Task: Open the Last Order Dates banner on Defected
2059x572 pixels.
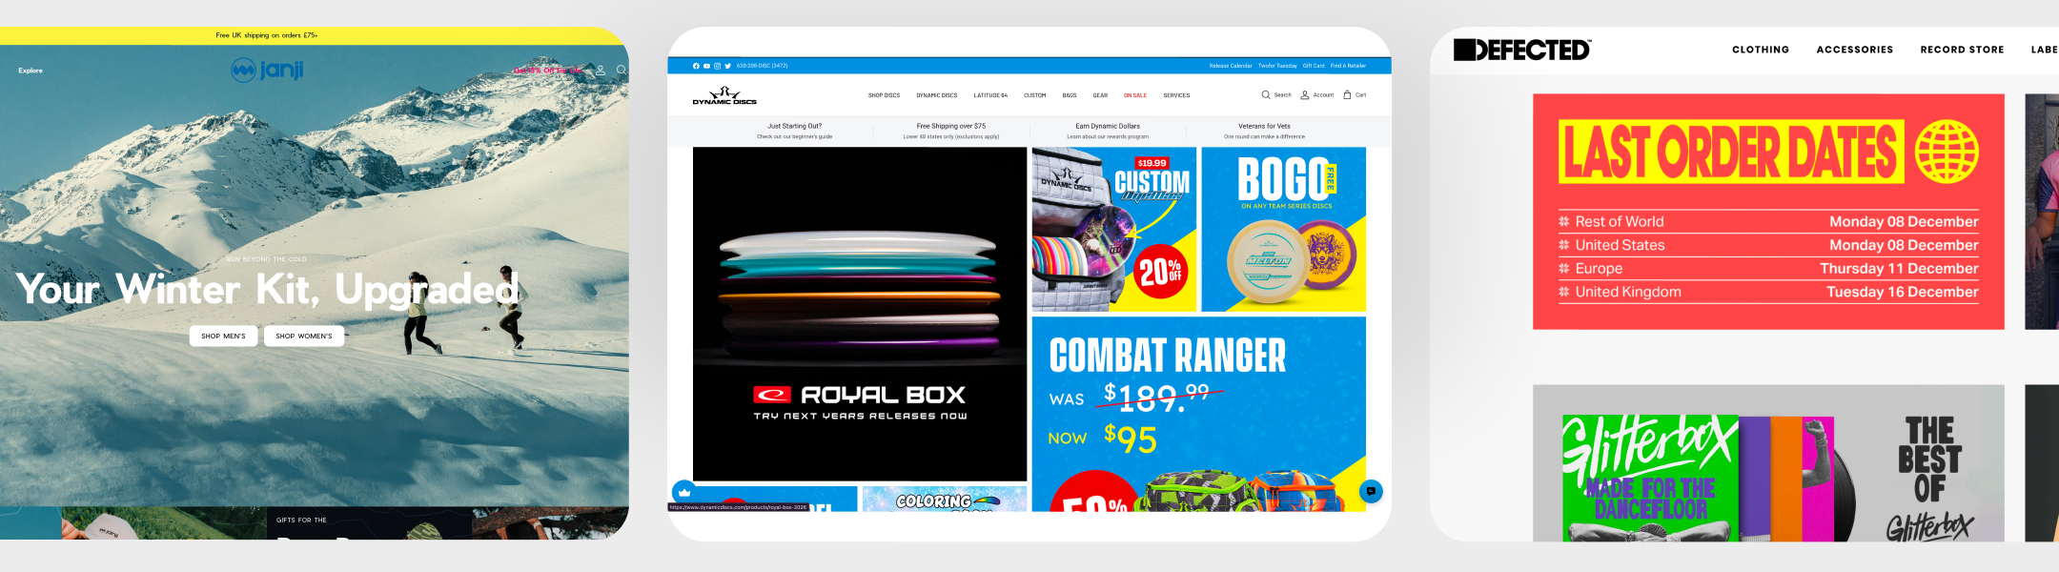Action: (1768, 212)
